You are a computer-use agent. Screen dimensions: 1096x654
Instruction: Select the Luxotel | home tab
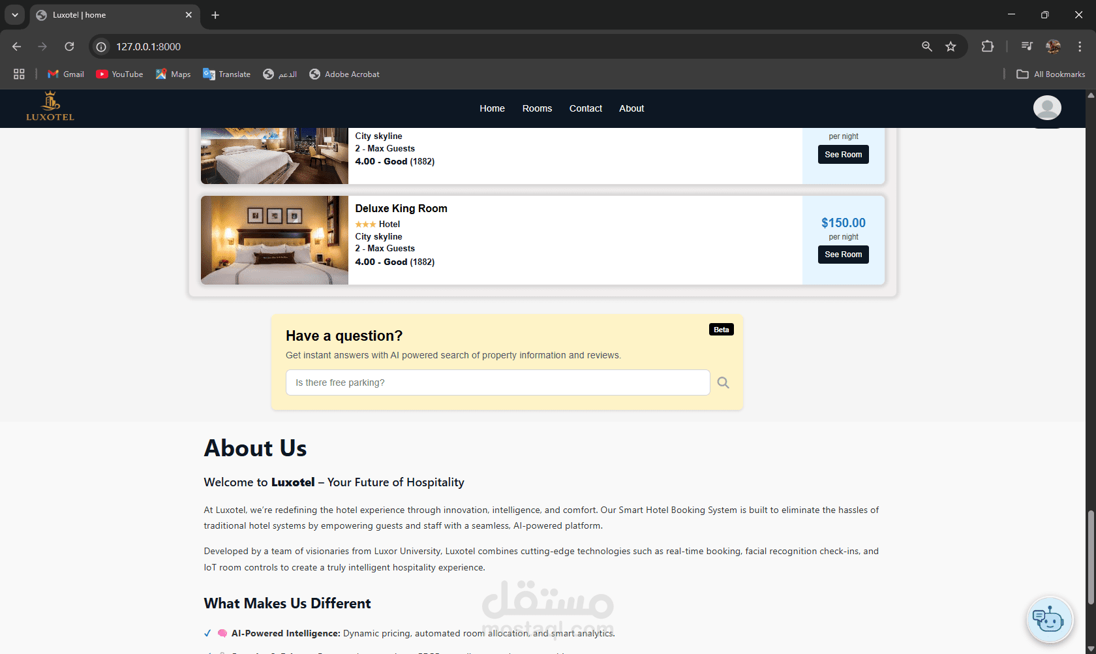click(x=115, y=15)
